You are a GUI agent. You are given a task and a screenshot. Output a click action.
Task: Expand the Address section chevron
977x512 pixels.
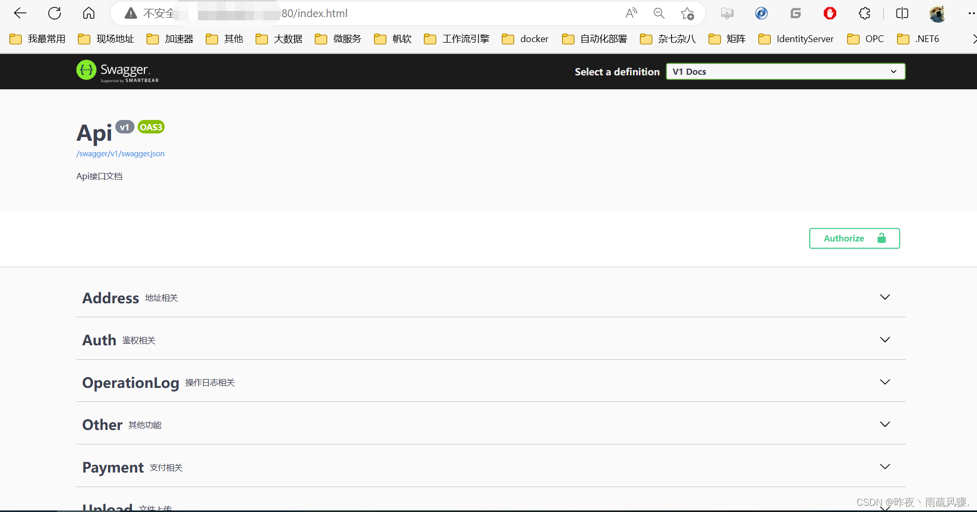coord(885,297)
